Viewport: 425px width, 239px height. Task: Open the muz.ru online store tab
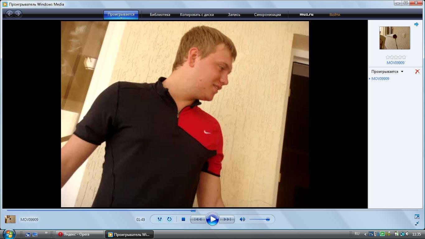[x=306, y=14]
